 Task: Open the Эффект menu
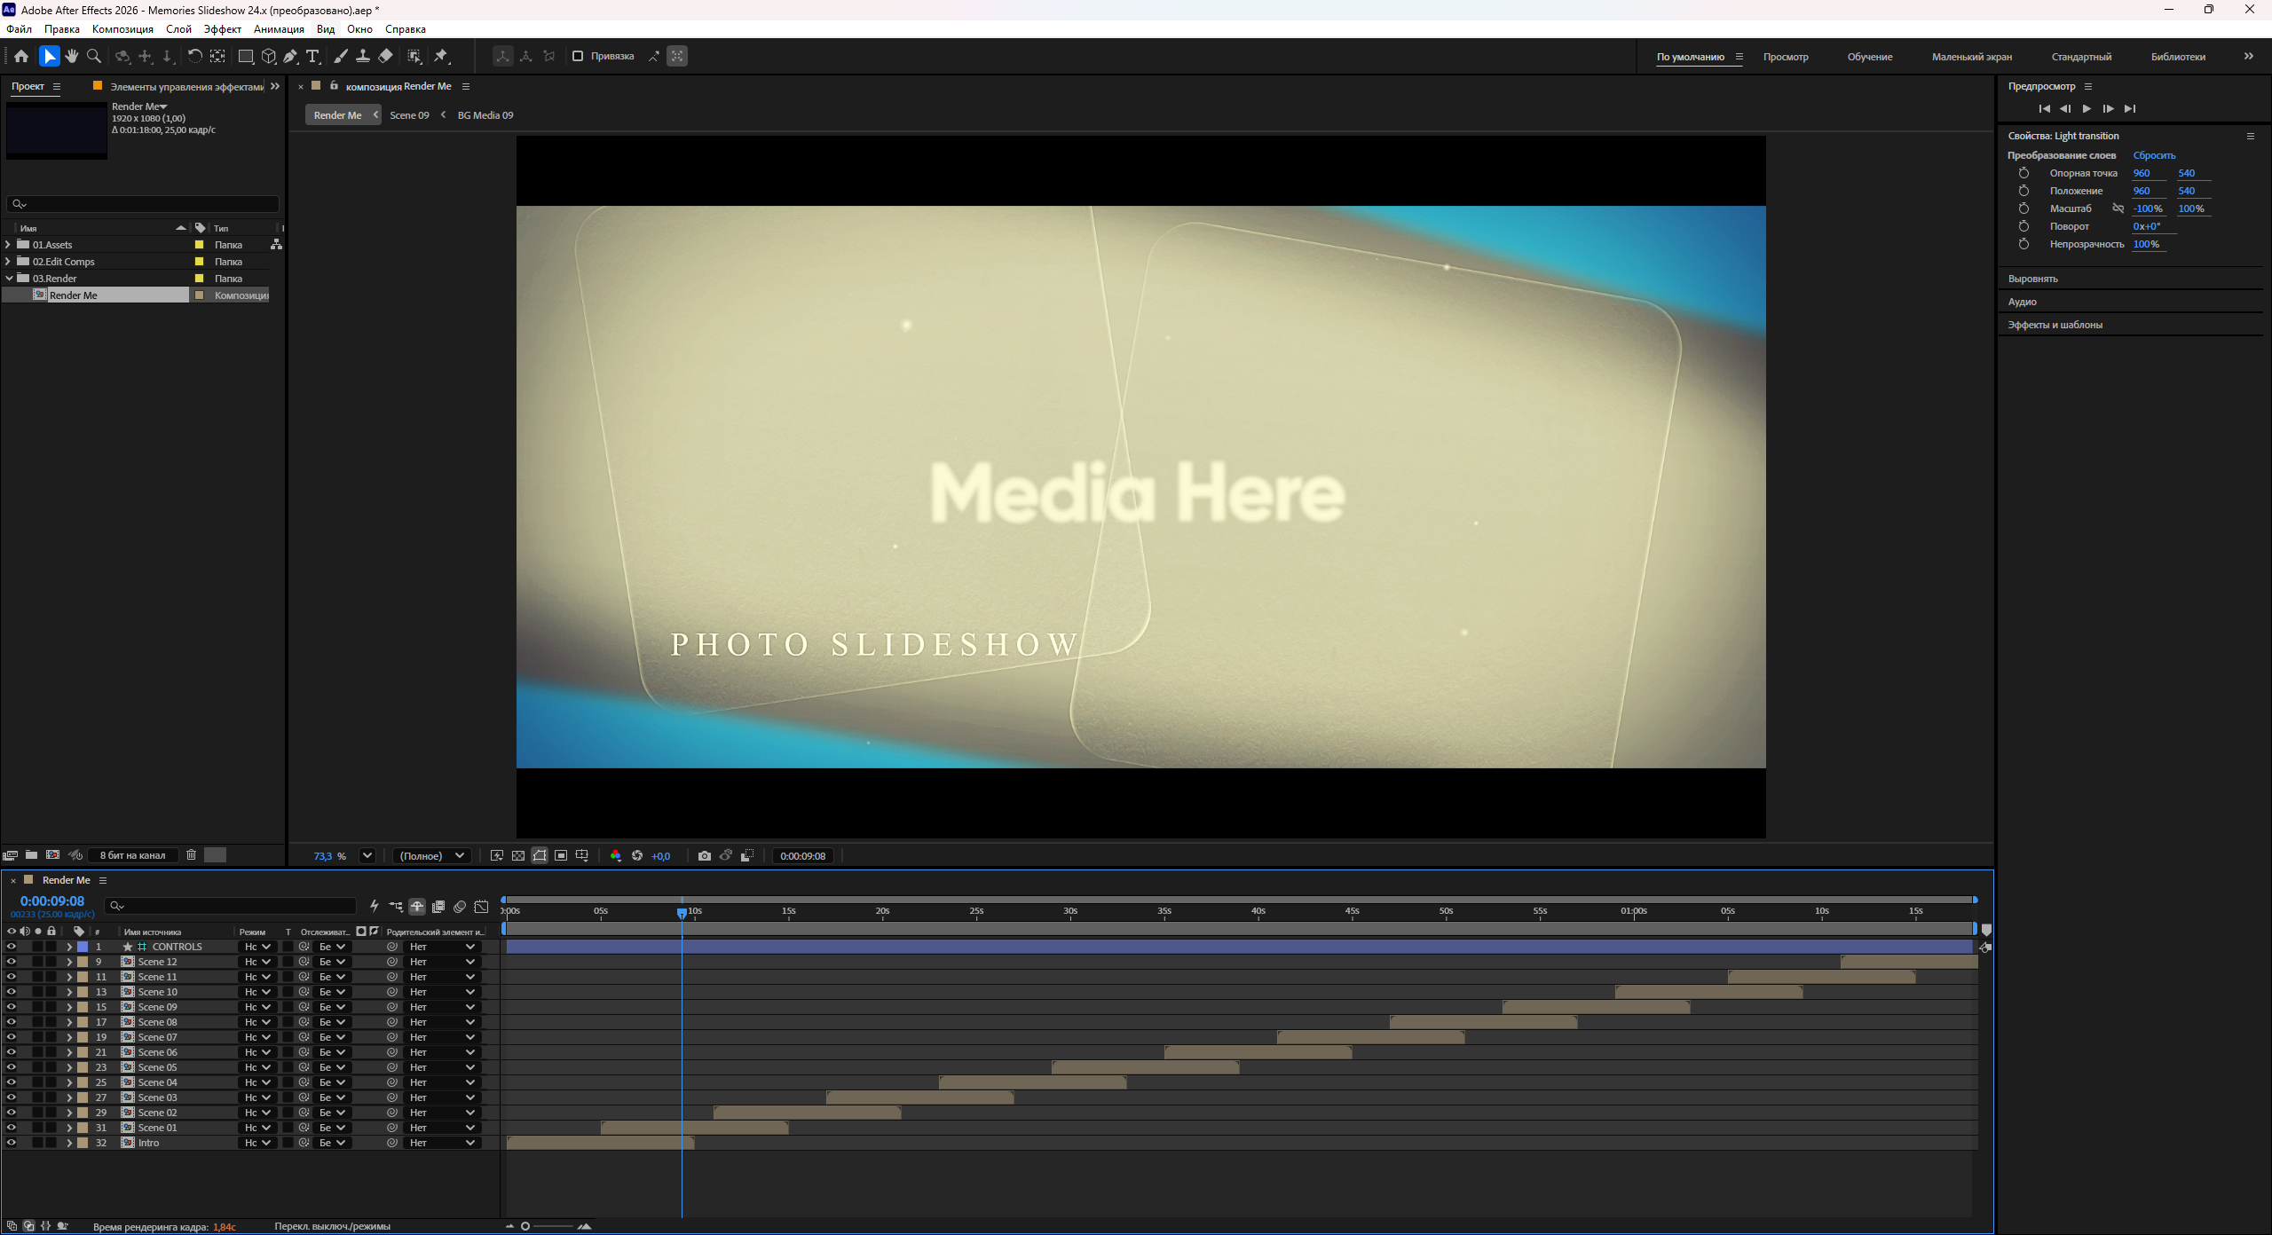point(223,28)
